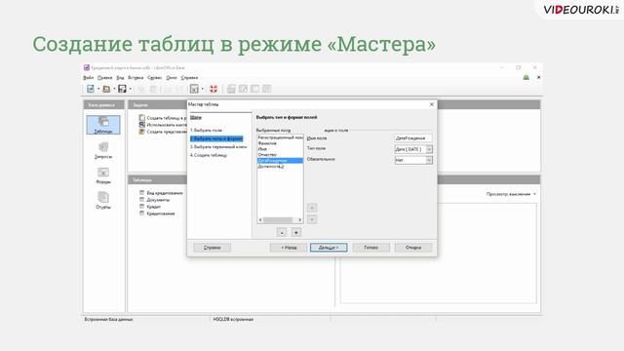Click the horizontal scrollbar in fields list
The width and height of the screenshot is (624, 351).
click(278, 219)
